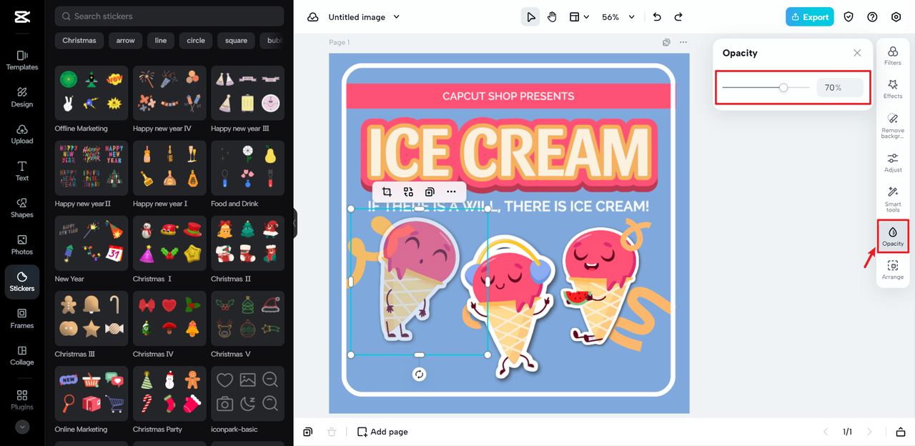Open the Christmas V sticker pack

click(247, 324)
